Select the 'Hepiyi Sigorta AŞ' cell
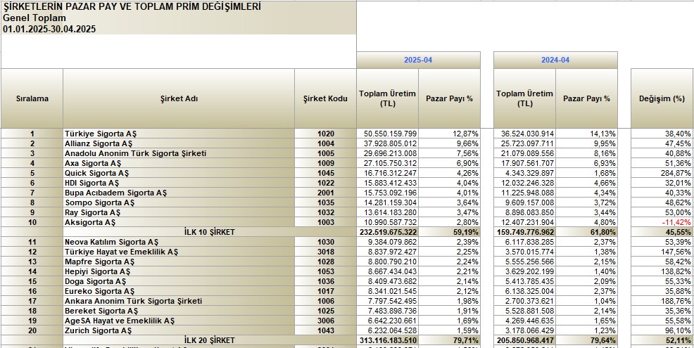Viewport: 694px width, 348px height. (x=179, y=271)
